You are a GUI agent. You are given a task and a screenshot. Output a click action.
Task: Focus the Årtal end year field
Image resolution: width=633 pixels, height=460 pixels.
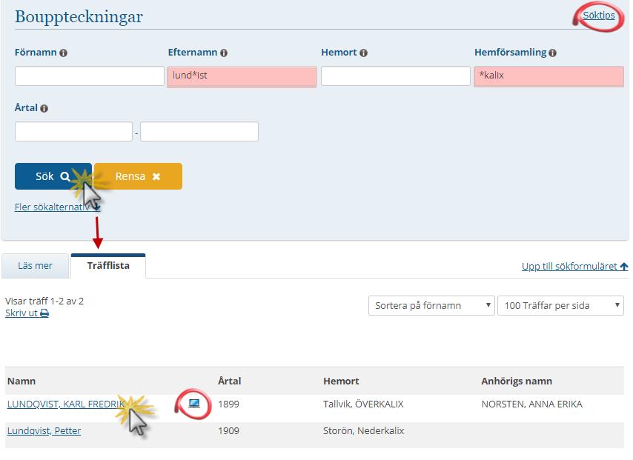(199, 132)
